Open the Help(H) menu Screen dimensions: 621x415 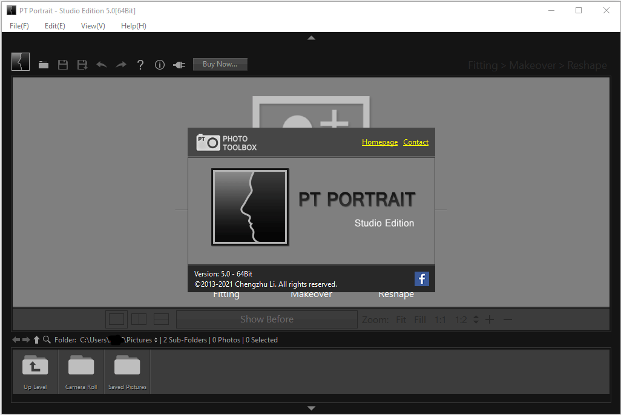tap(134, 26)
